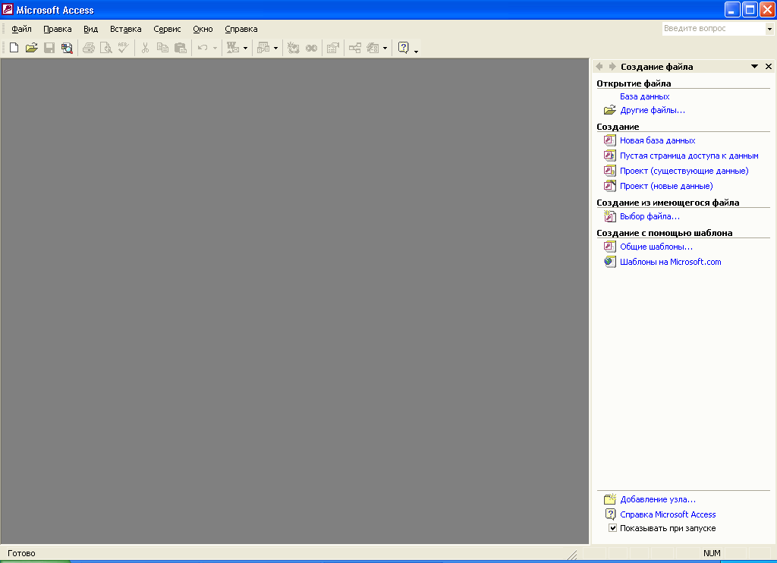
Task: Minimize the Microsoft Access window
Action: [732, 10]
